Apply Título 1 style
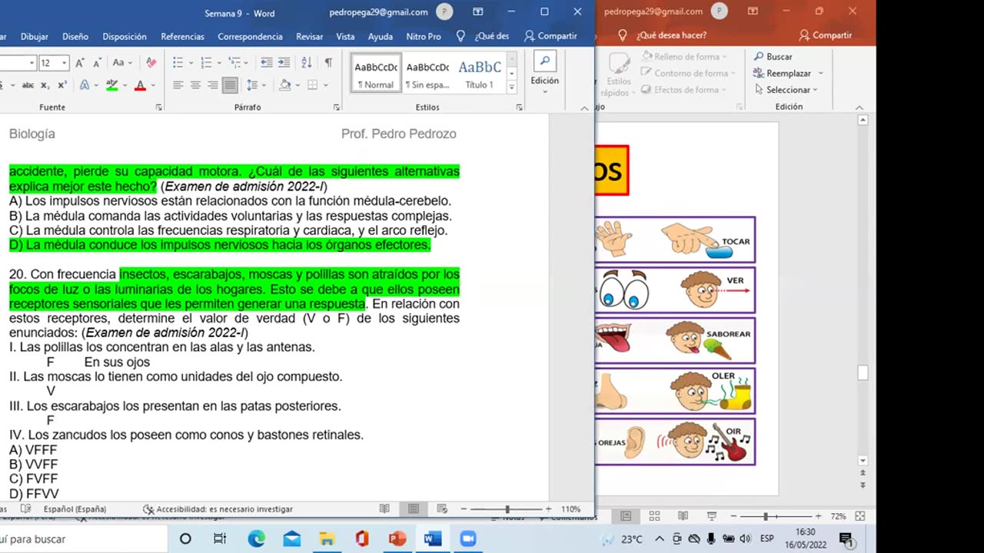 [x=480, y=74]
